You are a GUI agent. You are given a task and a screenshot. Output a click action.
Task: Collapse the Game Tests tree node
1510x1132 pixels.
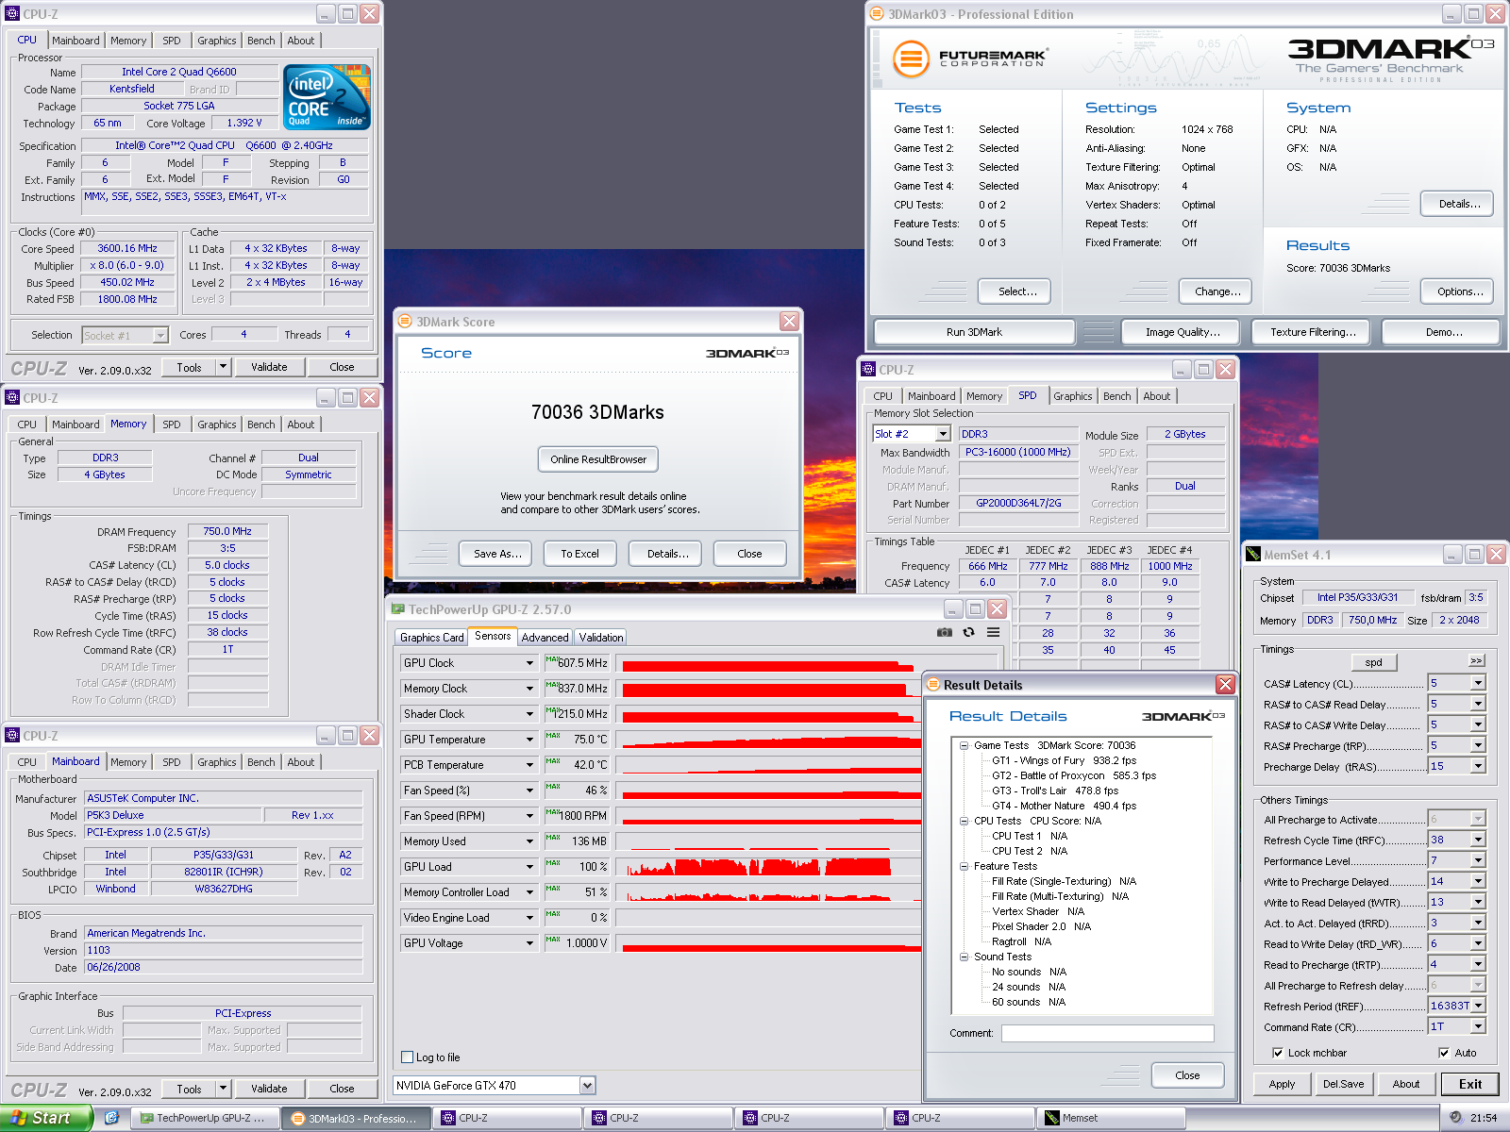point(965,745)
